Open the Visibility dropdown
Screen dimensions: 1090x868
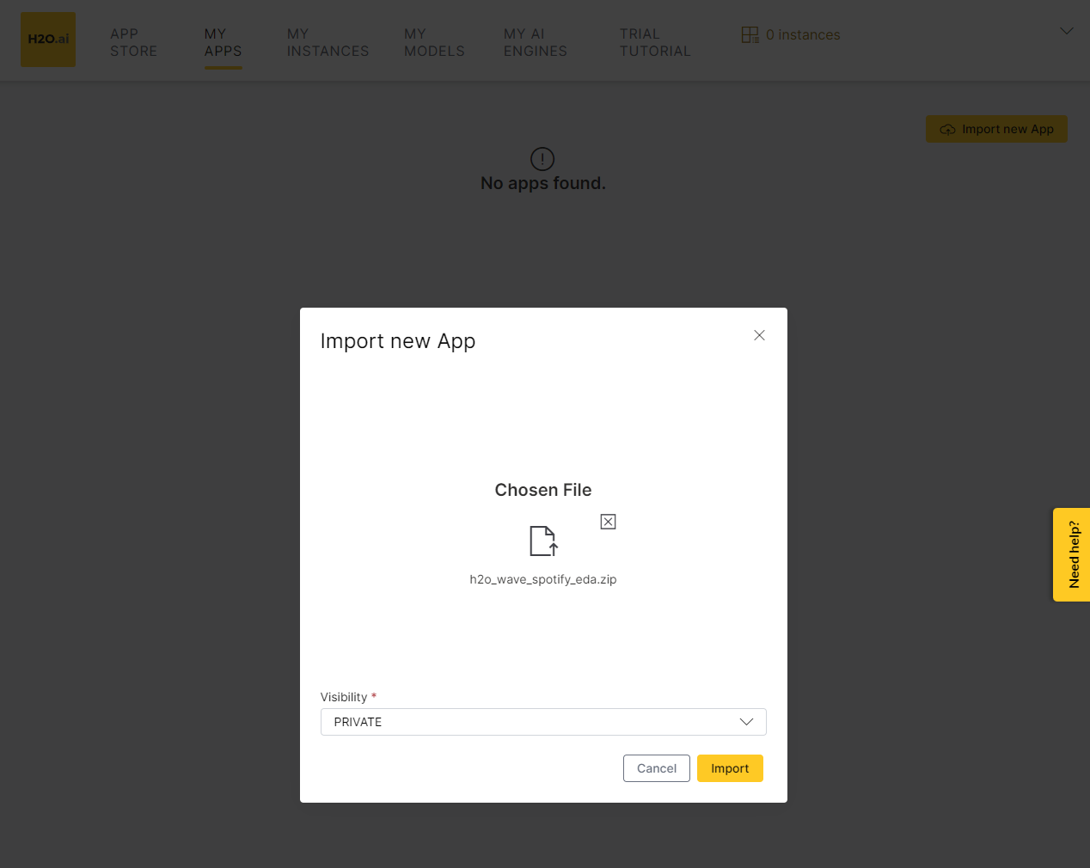[542, 722]
